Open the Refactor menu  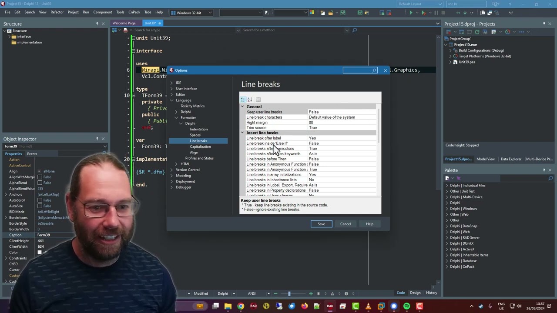57,12
